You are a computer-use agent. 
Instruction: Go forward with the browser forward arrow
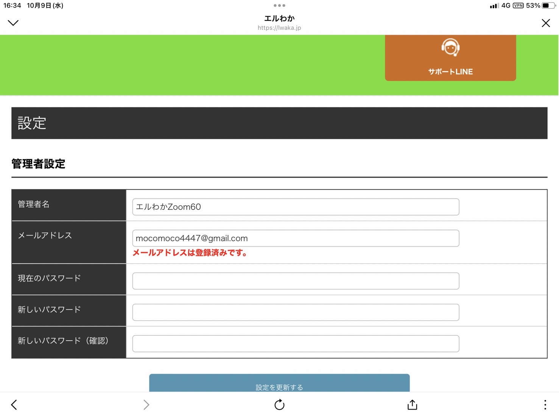pos(146,405)
